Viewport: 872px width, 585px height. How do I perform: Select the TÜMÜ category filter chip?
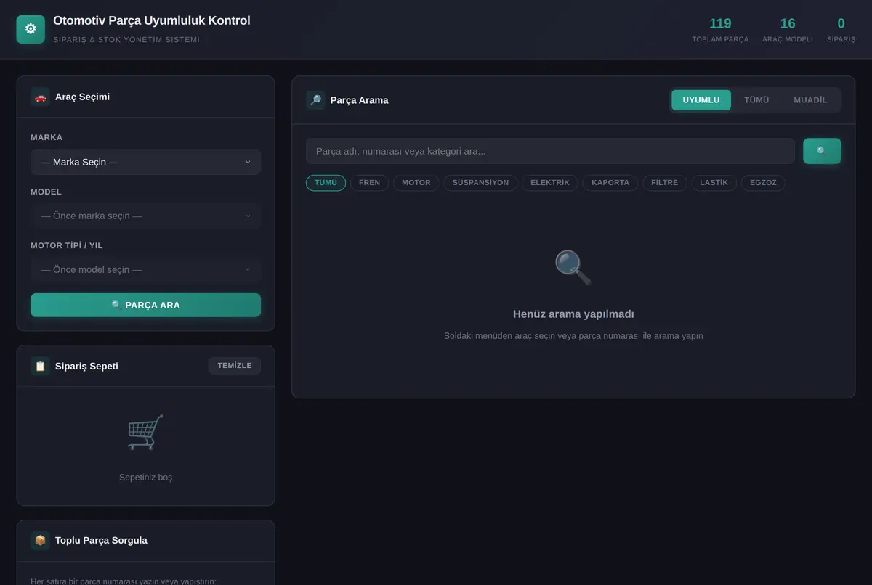tap(326, 183)
